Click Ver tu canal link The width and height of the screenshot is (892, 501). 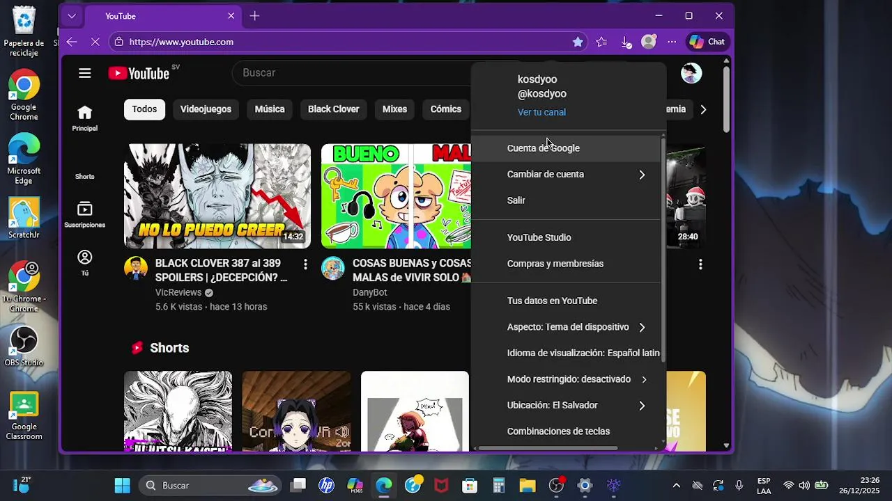541,112
